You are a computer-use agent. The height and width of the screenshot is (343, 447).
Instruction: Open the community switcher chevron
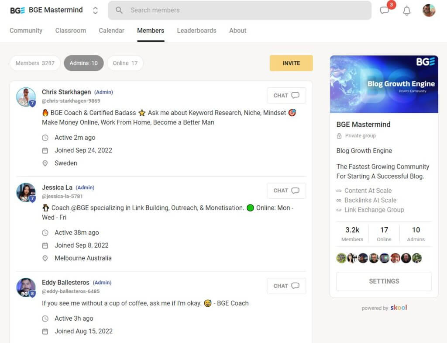(95, 9)
